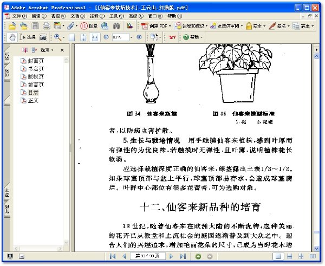Viewport: 325px width, 266px height.
Task: Open the zoom percentage dropdown arrow
Action: coord(131,37)
